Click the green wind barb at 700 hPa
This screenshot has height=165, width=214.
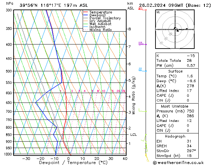tap(143, 110)
